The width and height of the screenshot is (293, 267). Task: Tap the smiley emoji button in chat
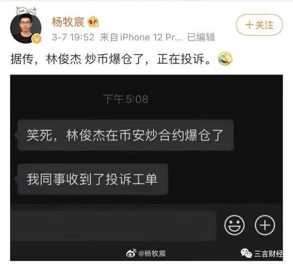(x=234, y=224)
